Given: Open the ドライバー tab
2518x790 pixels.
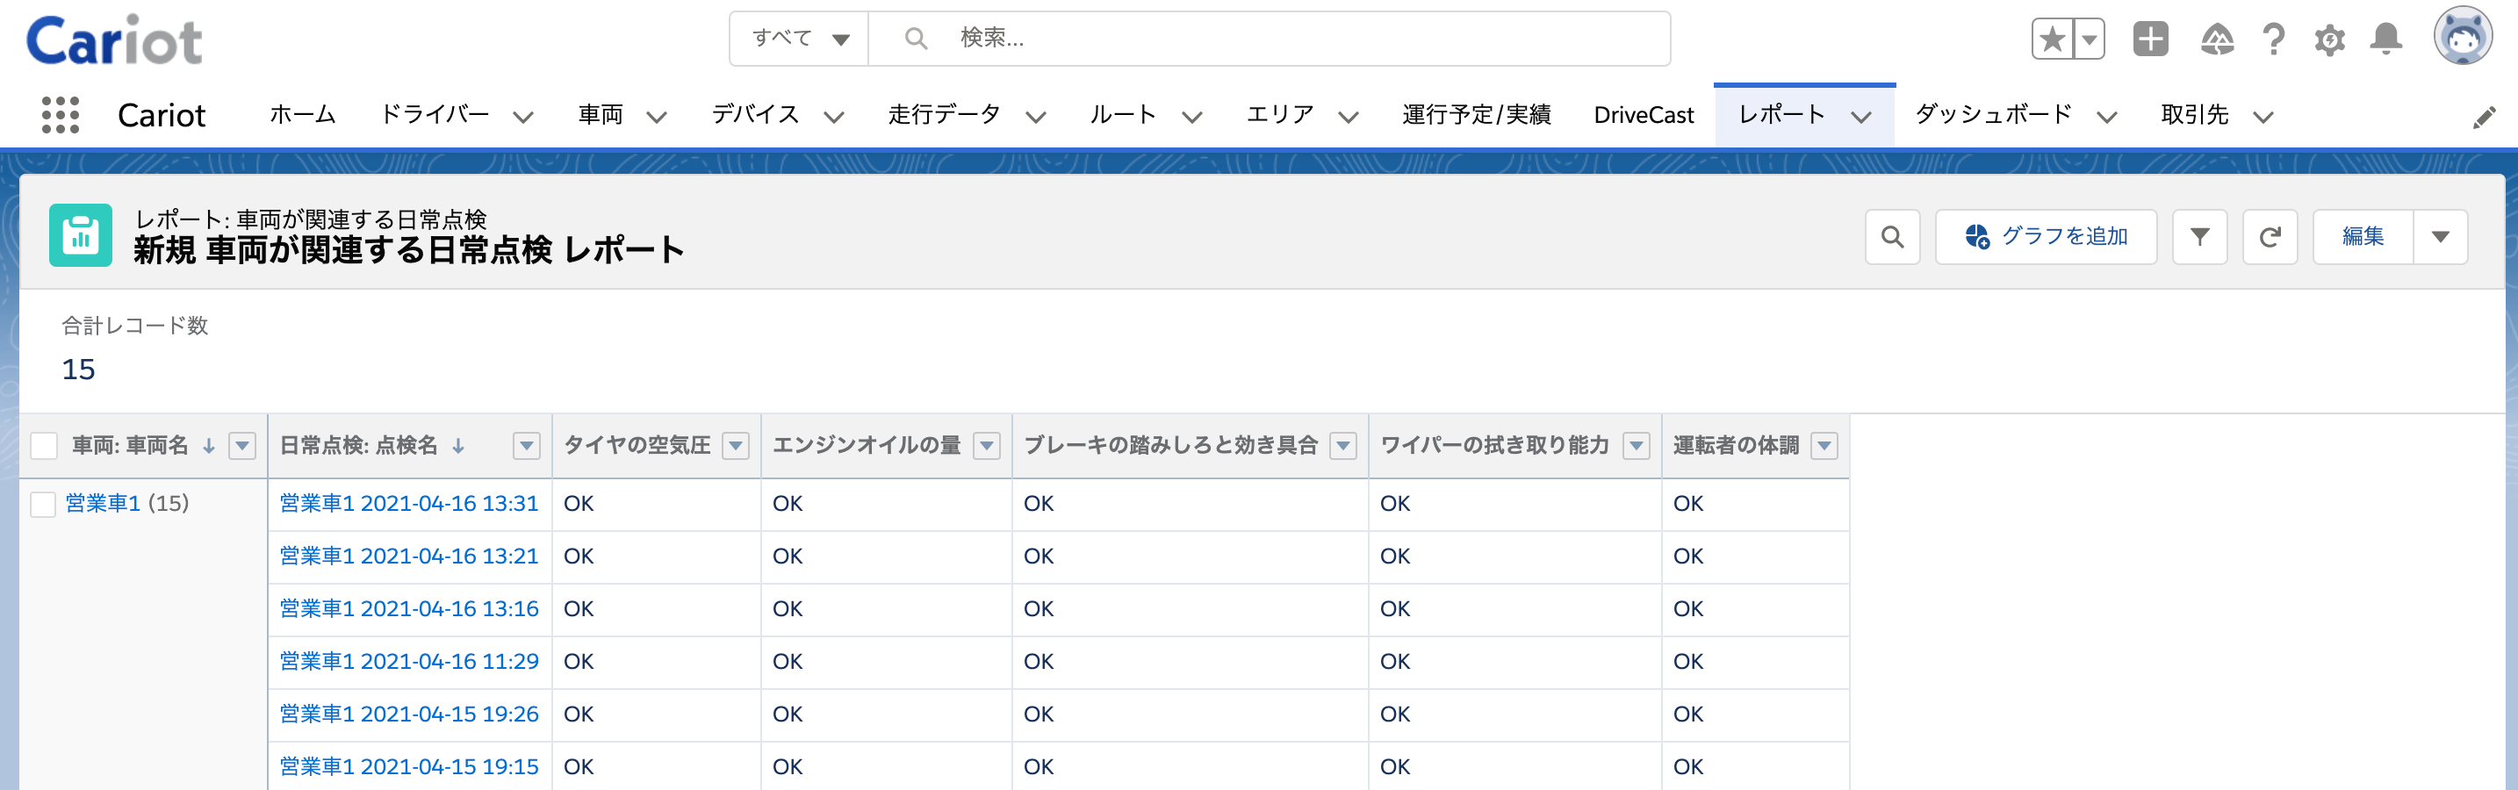Looking at the screenshot, I should 435,115.
